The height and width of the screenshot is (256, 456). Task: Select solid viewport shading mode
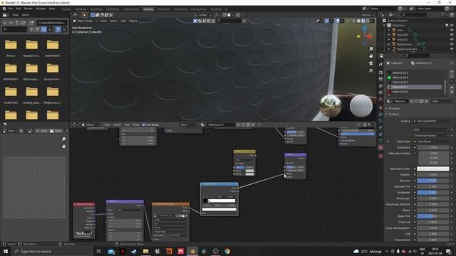[358, 21]
